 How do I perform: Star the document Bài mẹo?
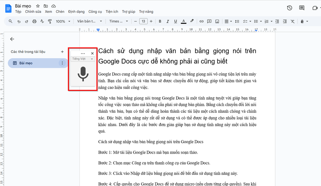coord(38,6)
